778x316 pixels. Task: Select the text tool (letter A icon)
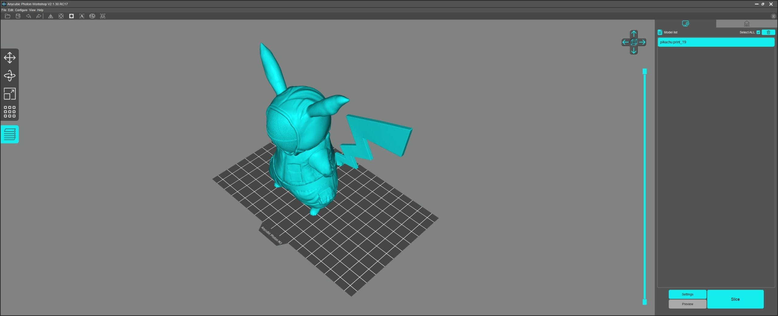click(82, 16)
